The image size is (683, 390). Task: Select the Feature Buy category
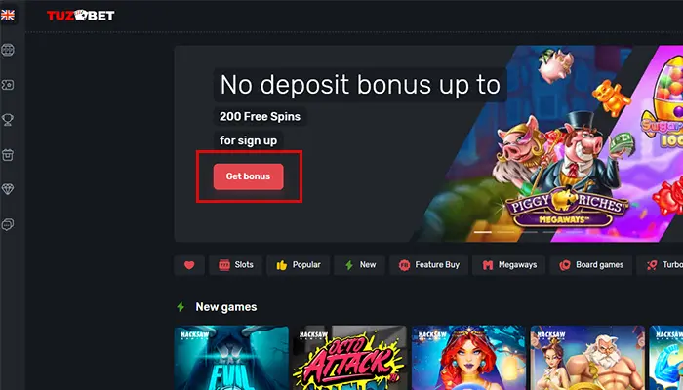[x=428, y=265]
